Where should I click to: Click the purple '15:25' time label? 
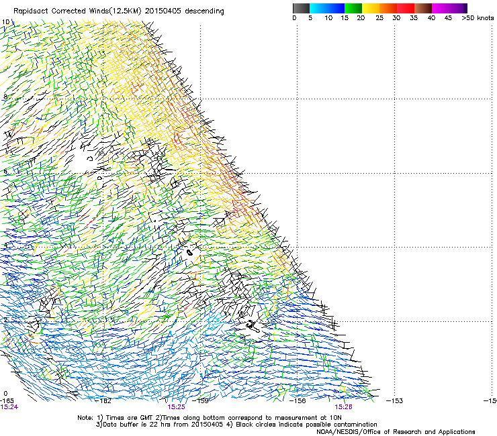click(x=176, y=407)
